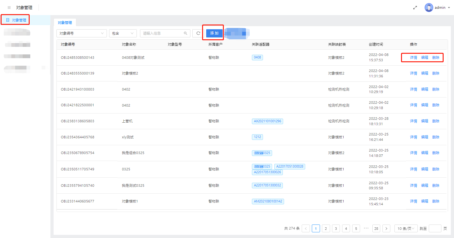Go to next page with right arrow
The image size is (454, 238).
tap(386, 229)
